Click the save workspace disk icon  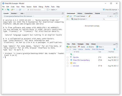coord(71,16)
